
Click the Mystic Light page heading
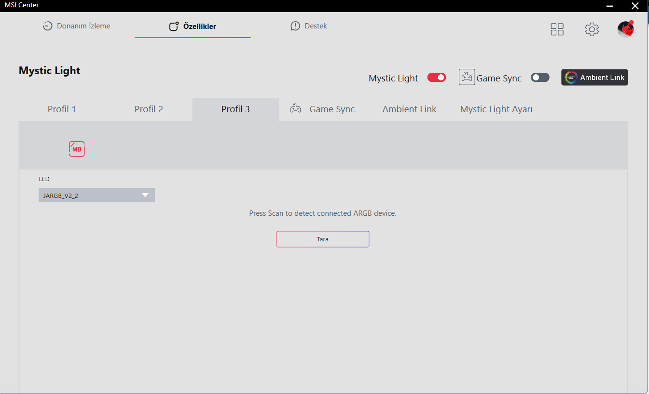50,70
